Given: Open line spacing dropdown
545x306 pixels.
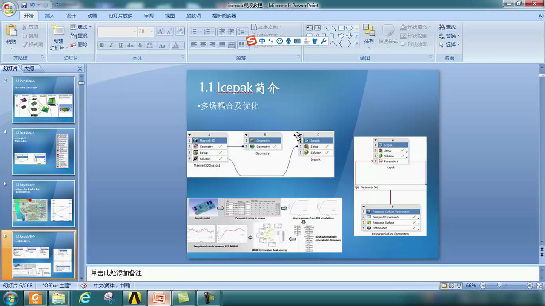Looking at the screenshot, I should click(242, 32).
